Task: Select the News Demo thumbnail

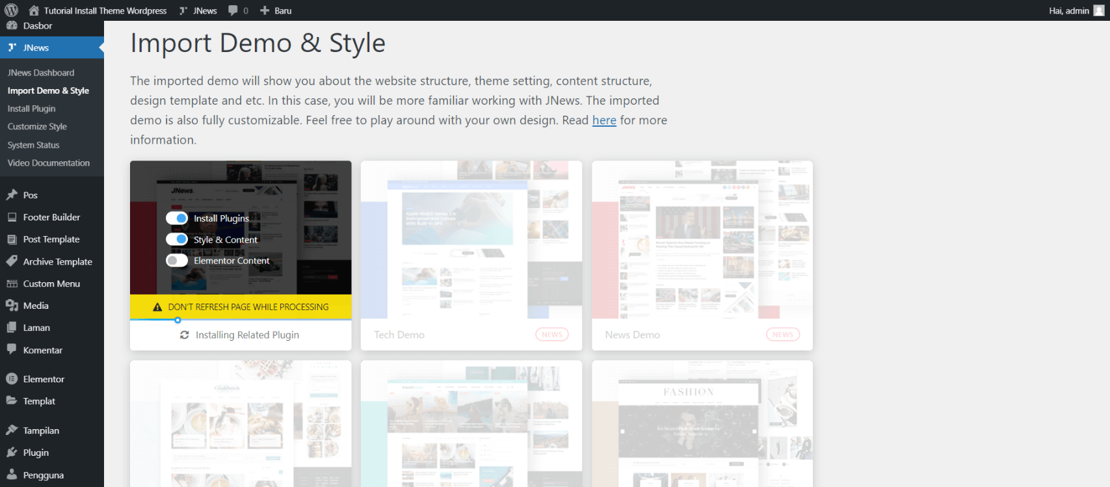Action: pos(702,240)
